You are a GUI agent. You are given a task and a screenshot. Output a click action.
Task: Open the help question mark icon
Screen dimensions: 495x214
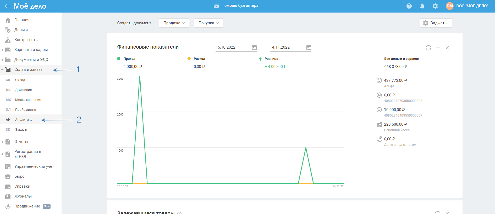(x=409, y=6)
